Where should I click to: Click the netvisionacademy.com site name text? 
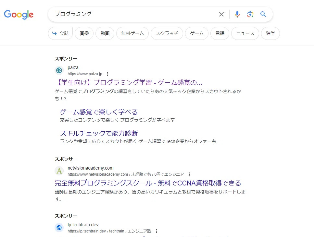pos(91,168)
